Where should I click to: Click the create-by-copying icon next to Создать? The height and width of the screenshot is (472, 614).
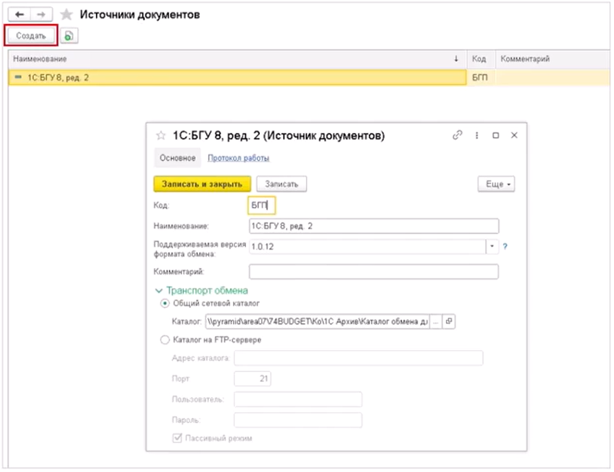click(70, 35)
